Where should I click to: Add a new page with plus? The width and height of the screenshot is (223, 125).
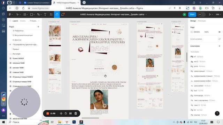[38, 27]
